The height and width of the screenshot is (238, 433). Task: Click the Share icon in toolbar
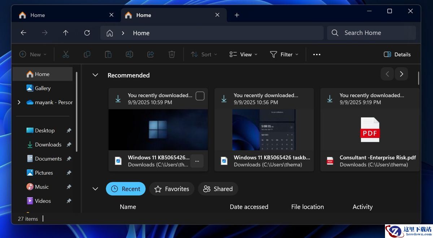[x=150, y=54]
